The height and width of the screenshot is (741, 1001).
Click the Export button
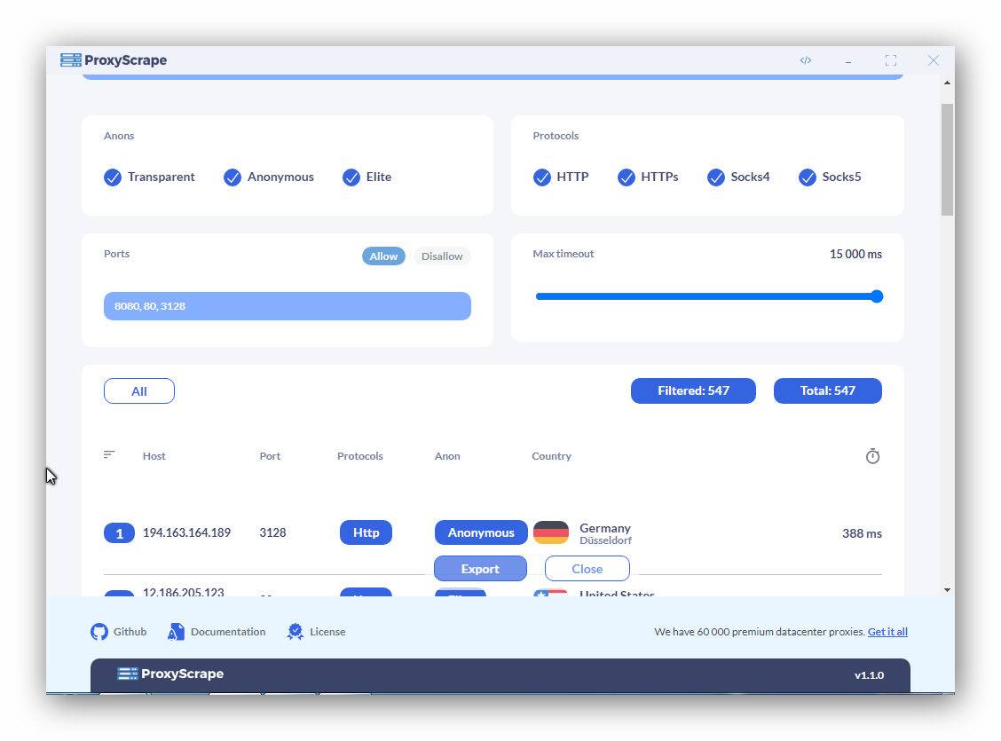480,568
